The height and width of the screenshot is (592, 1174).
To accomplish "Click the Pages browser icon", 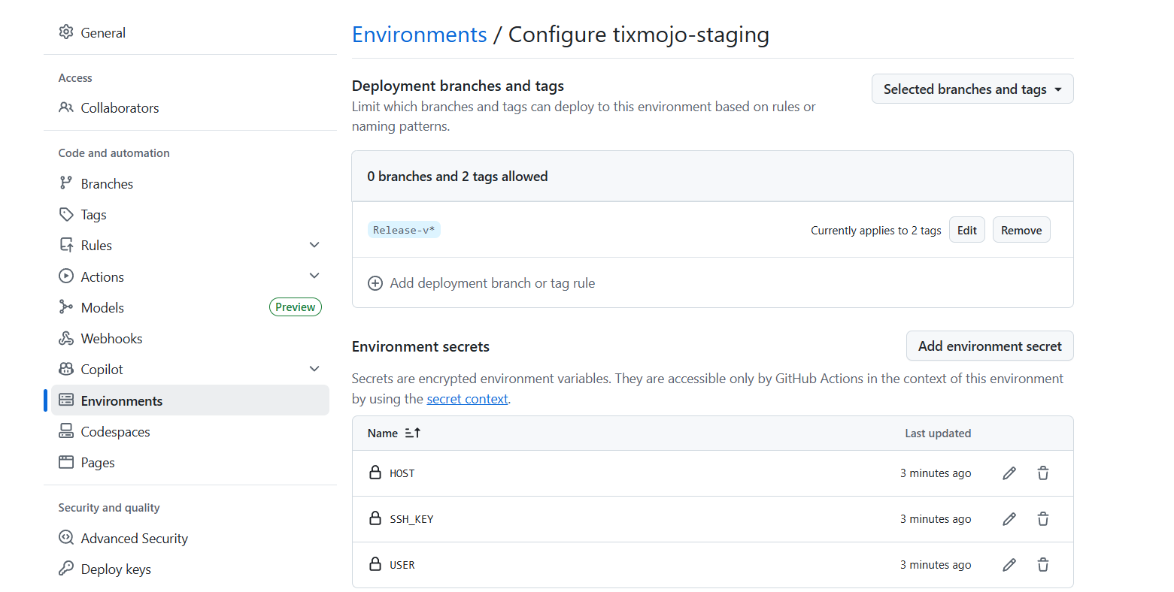I will [x=66, y=462].
